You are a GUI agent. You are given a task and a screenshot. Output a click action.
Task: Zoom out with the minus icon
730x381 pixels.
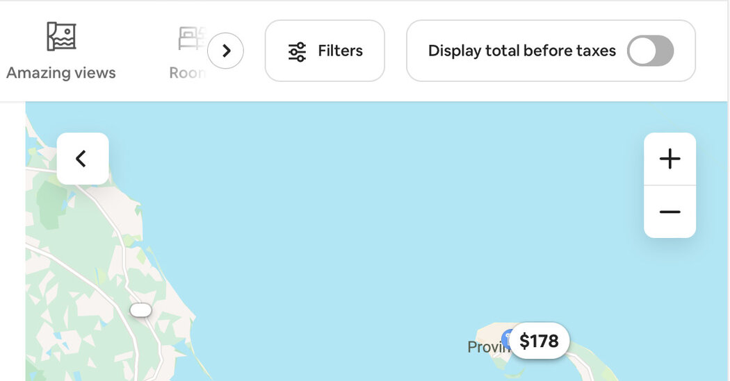670,212
